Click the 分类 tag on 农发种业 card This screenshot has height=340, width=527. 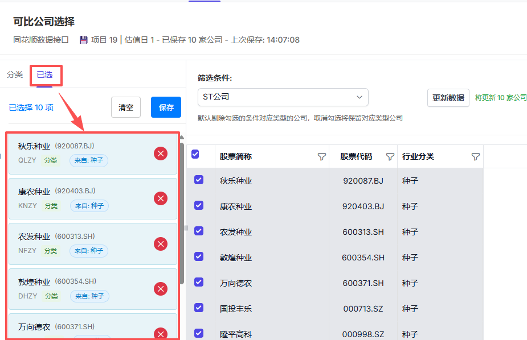(51, 251)
